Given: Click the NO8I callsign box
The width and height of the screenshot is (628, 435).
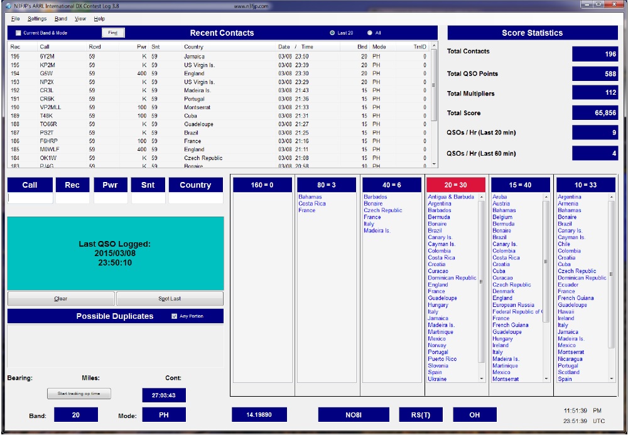Looking at the screenshot, I should click(x=354, y=414).
